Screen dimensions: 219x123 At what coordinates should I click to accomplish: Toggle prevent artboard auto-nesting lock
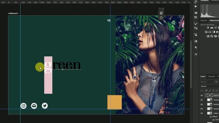[217, 91]
